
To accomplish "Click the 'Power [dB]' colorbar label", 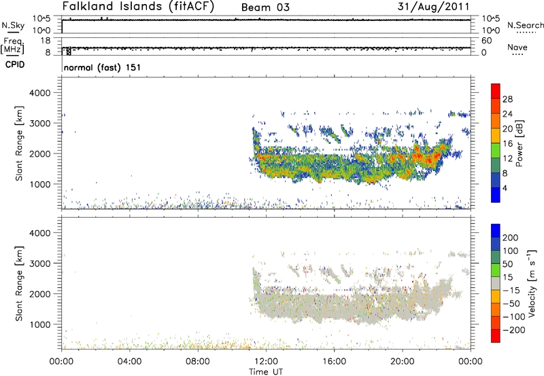I will [519, 143].
